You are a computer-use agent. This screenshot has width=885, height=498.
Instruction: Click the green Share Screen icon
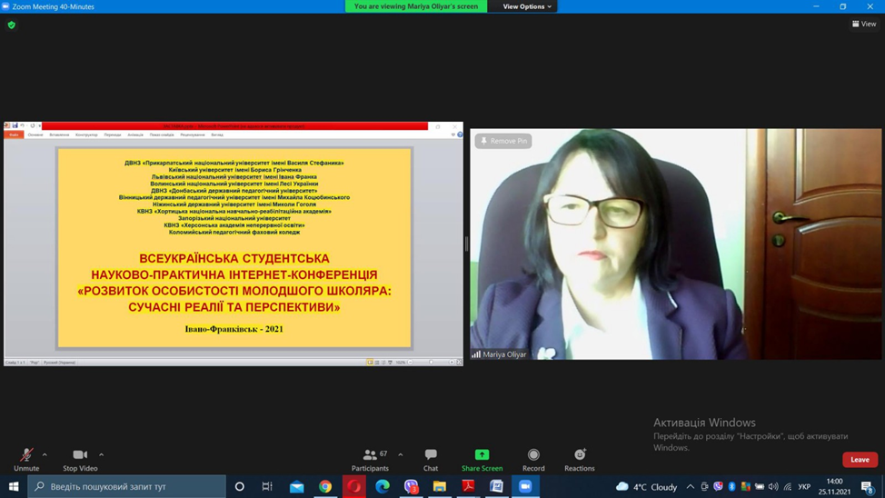[482, 454]
